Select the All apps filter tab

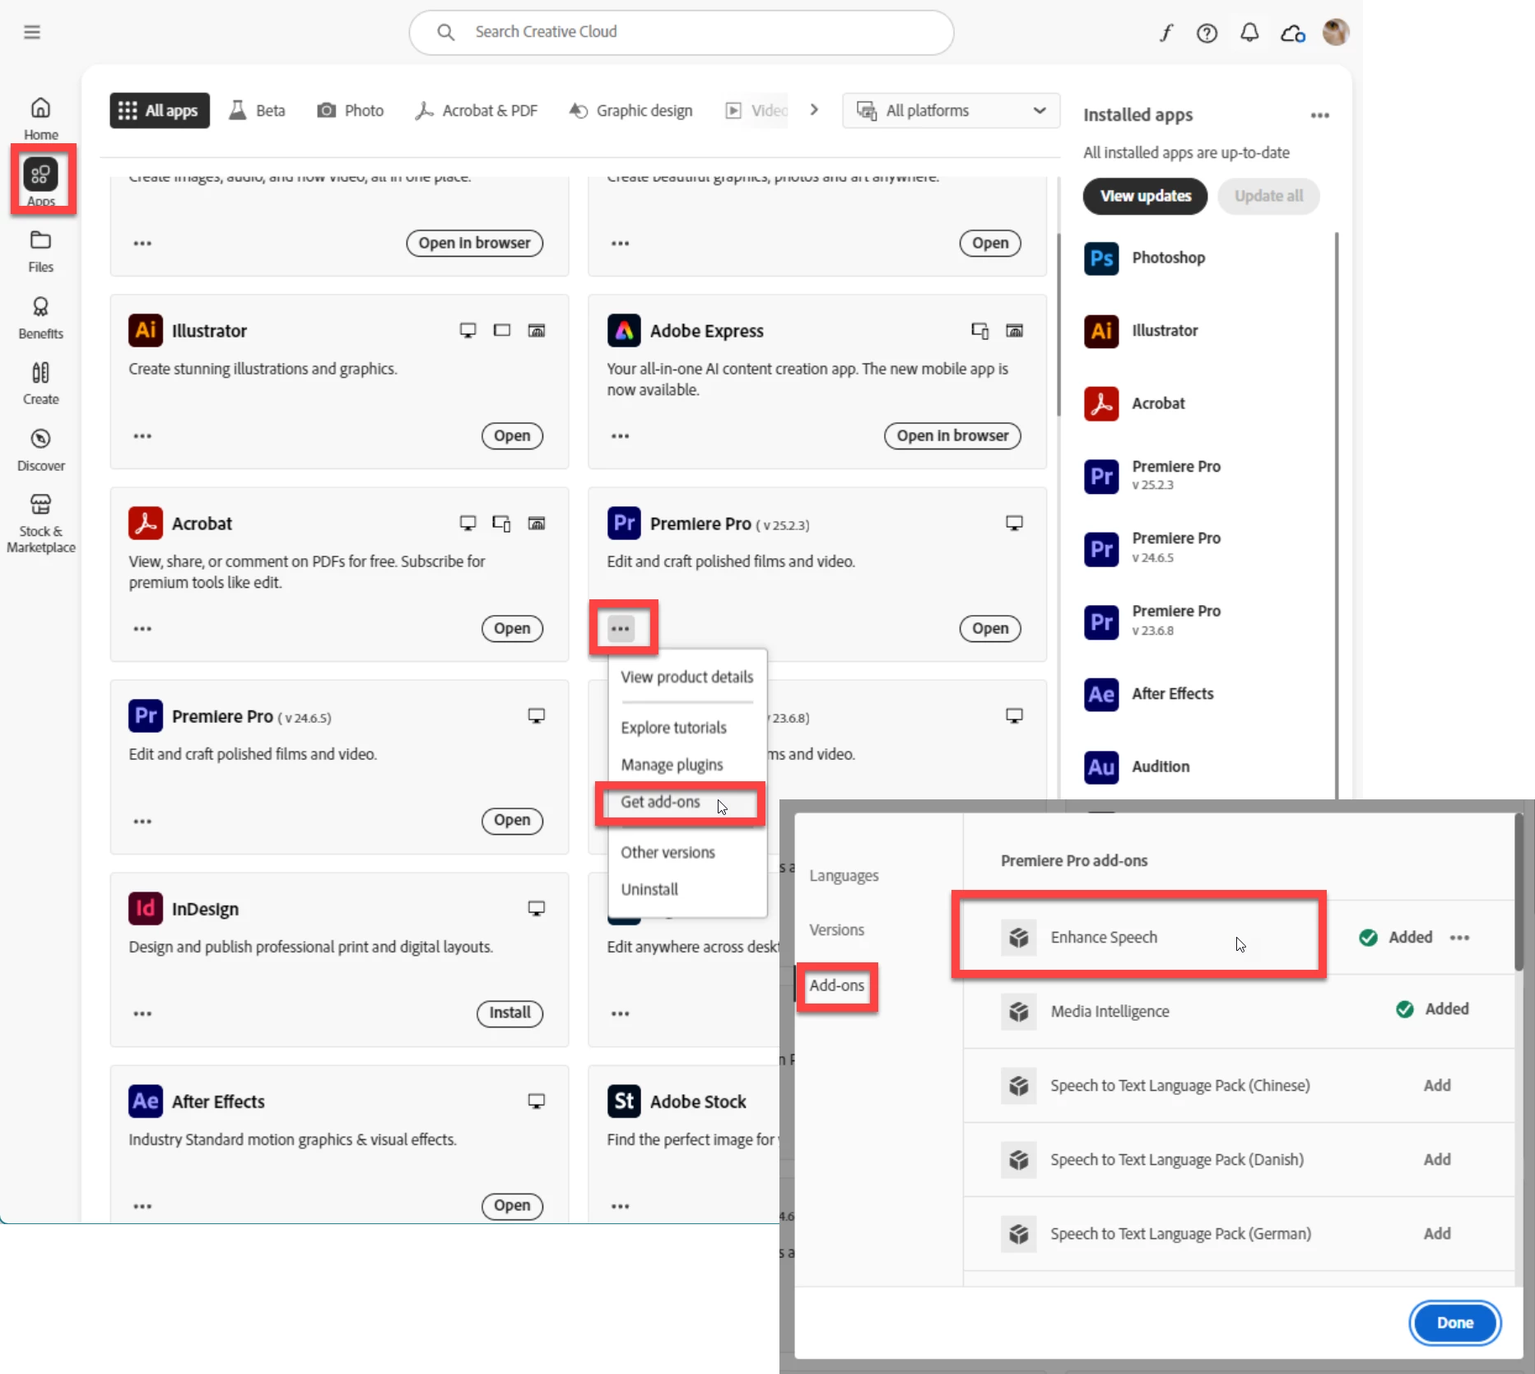coord(160,110)
